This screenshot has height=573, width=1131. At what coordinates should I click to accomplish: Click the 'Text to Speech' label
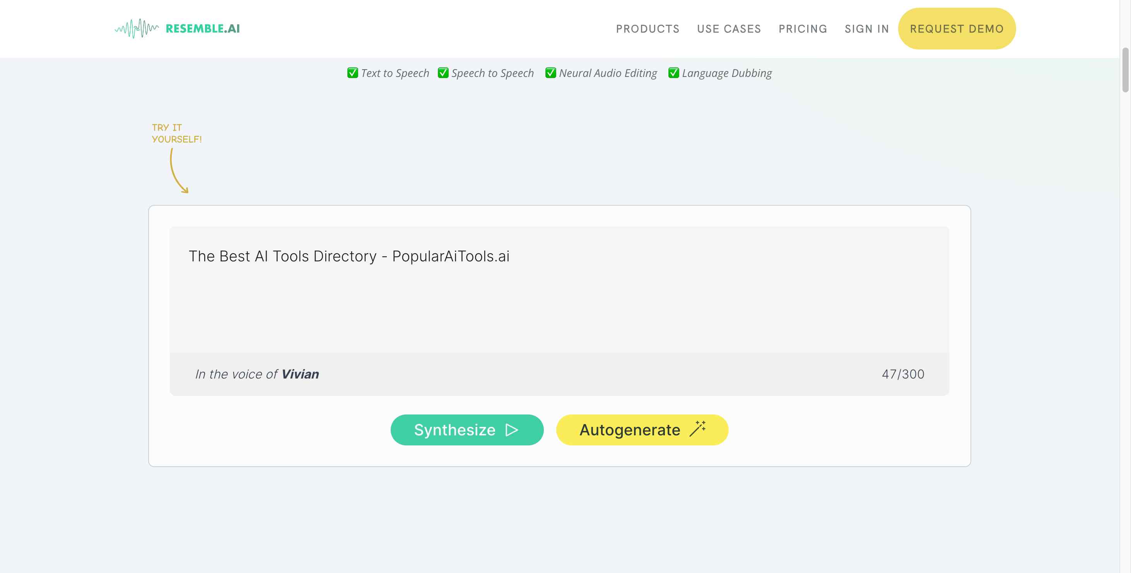(x=395, y=73)
